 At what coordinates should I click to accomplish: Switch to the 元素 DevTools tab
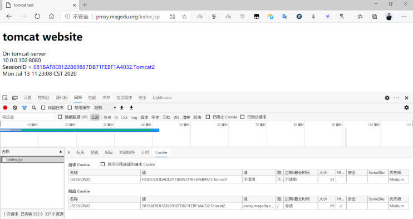tap(27, 98)
